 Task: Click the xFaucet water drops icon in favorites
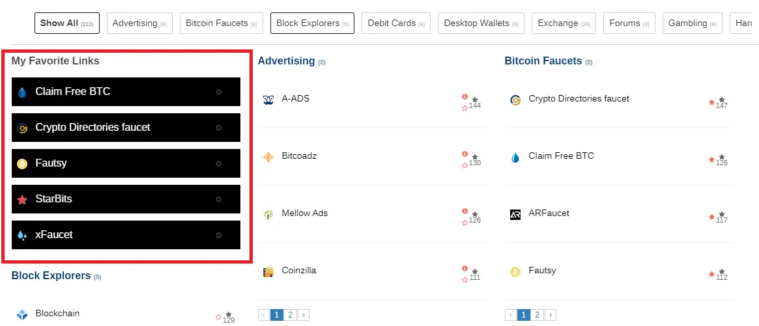tap(22, 236)
